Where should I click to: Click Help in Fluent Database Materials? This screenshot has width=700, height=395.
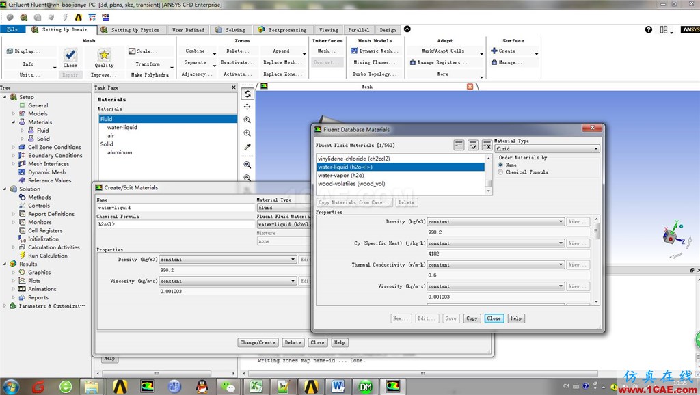(x=516, y=318)
